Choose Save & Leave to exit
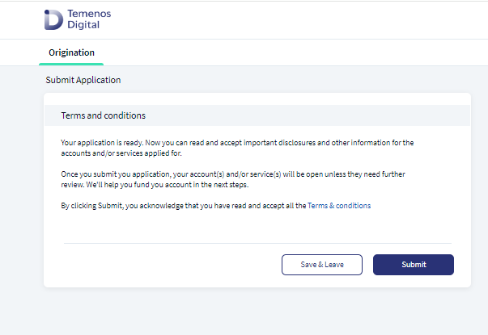This screenshot has height=335, width=488. [x=322, y=265]
